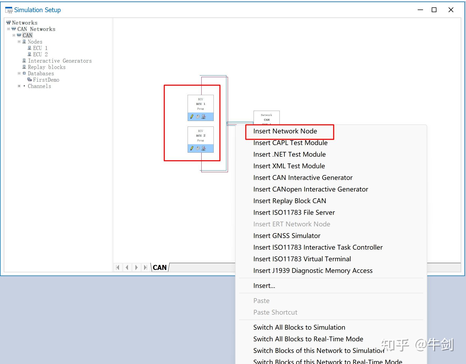Choose Insert CANopen Interactive Generator
Viewport: 466px width, 364px height.
pos(311,189)
